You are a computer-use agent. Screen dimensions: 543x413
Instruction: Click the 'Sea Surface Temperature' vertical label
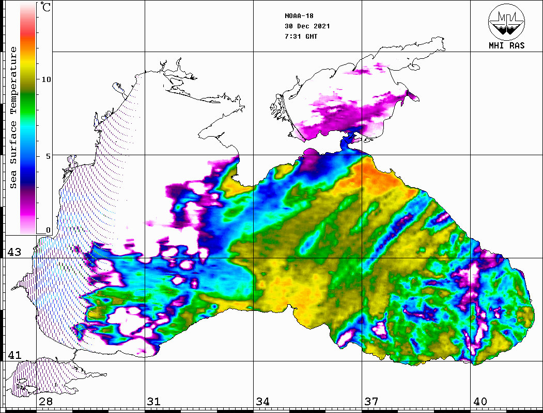(x=13, y=118)
